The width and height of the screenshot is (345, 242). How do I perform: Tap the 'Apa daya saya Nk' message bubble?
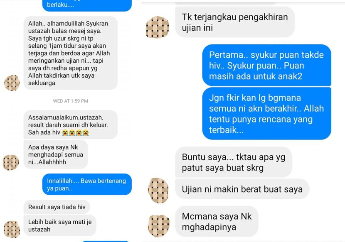coord(56,154)
